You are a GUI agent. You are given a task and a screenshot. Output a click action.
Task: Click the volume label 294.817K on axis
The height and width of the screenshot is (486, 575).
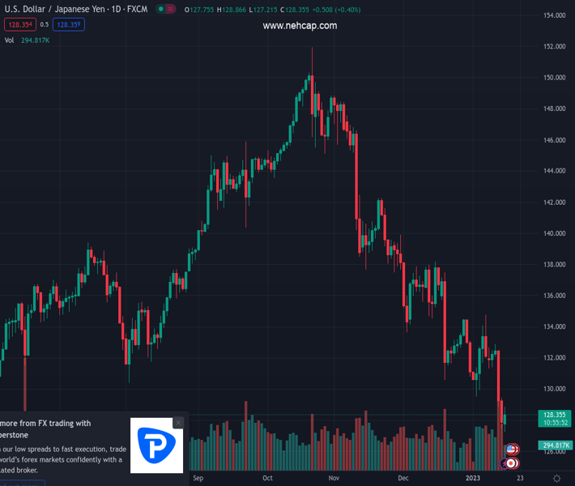554,446
